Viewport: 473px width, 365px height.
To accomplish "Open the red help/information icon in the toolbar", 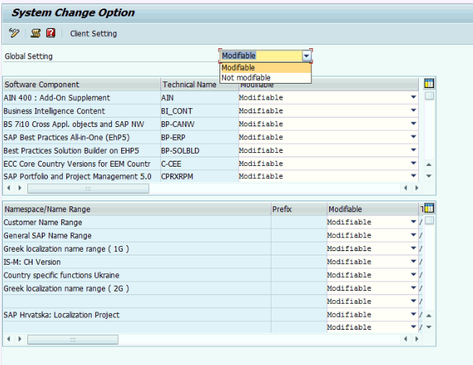I will pyautogui.click(x=51, y=32).
